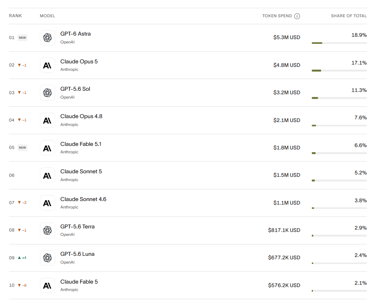This screenshot has width=388, height=300.
Task: Click the OpenAI label under GPT-5.6 Terra
Action: click(x=67, y=235)
